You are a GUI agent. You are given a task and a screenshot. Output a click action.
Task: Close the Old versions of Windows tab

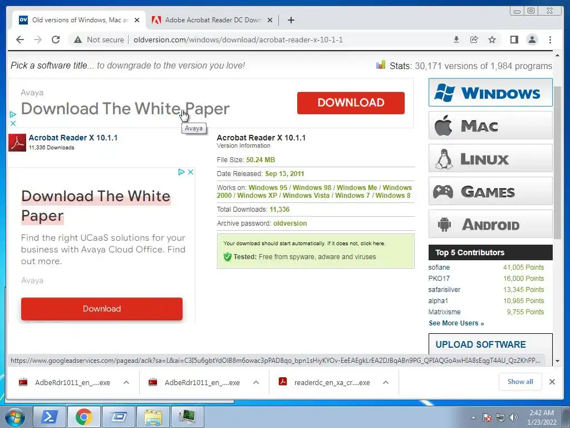point(137,20)
